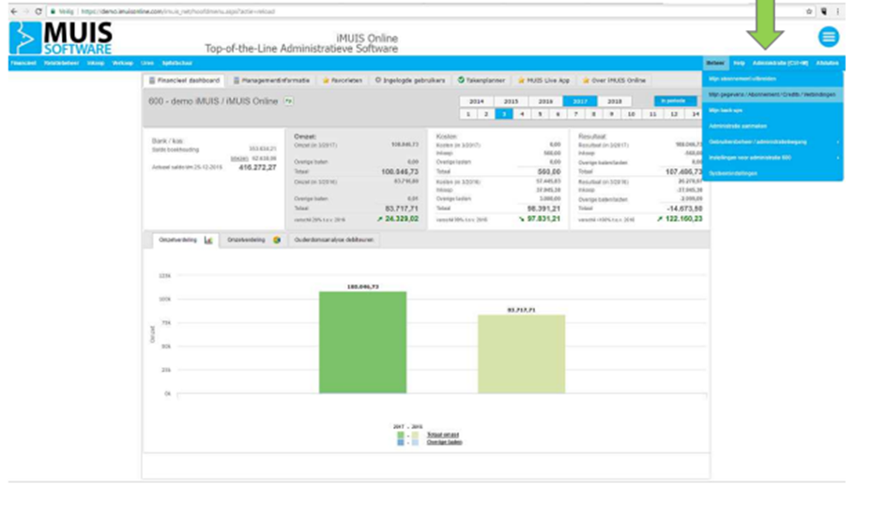This screenshot has height=524, width=887.
Task: Open Verkoop menu
Action: pyautogui.click(x=122, y=63)
